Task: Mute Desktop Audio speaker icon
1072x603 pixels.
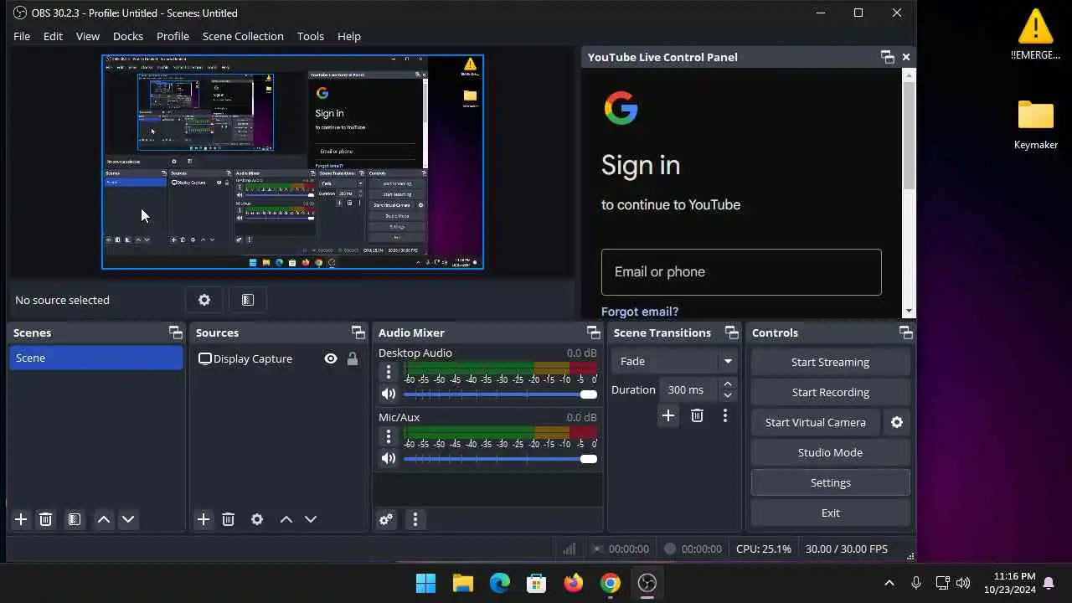Action: click(x=388, y=394)
